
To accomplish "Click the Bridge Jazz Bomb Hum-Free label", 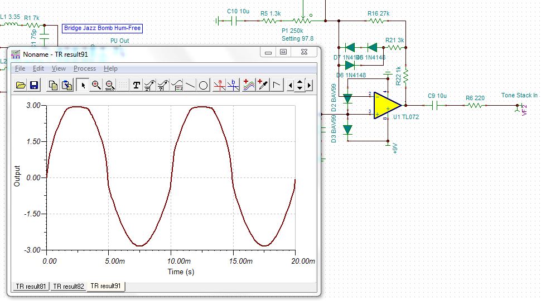I will 102,28.
